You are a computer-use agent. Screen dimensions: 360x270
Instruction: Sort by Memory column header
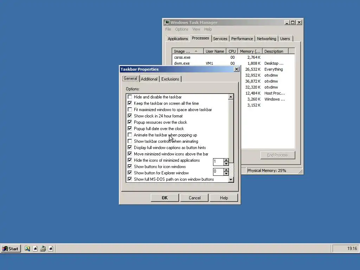(250, 51)
